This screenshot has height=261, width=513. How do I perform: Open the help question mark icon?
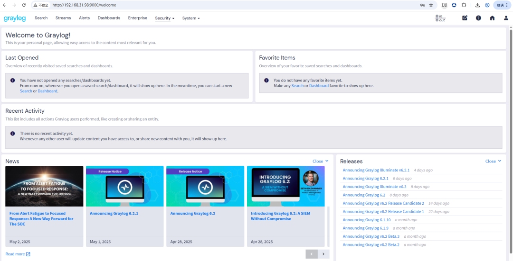pos(478,18)
